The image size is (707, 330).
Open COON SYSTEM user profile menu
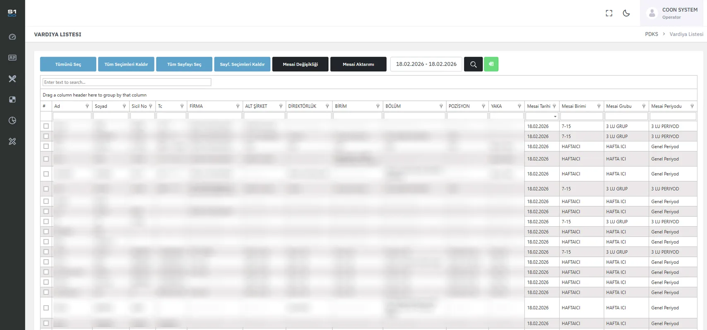pos(673,13)
